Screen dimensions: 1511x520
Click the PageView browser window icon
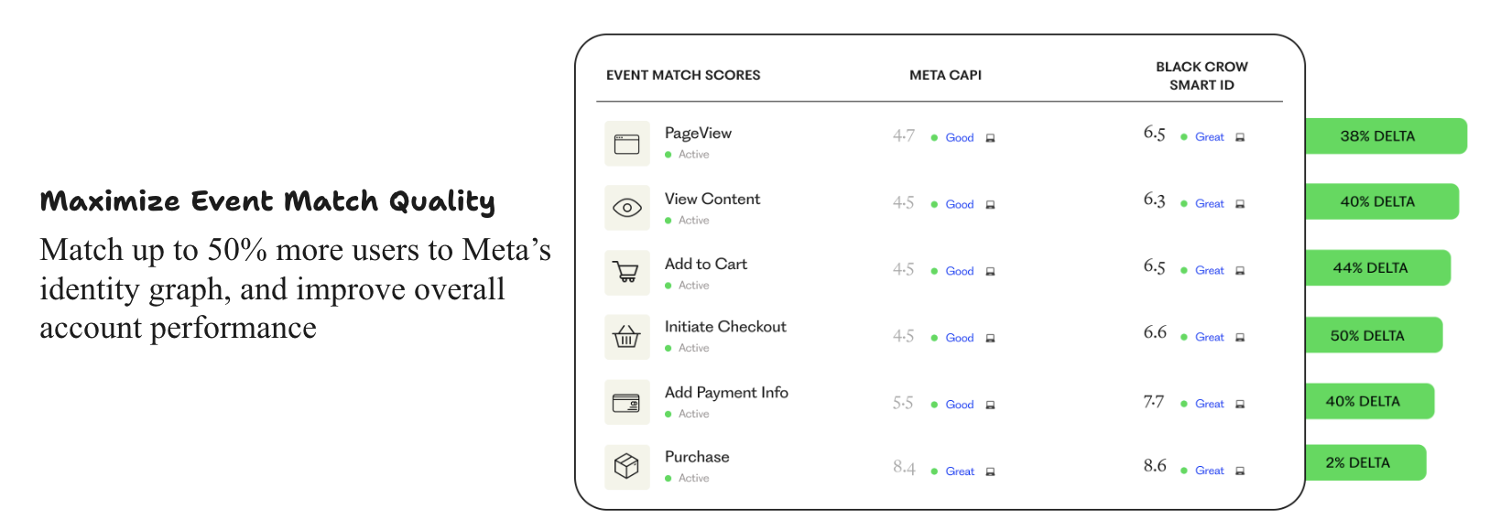click(627, 144)
